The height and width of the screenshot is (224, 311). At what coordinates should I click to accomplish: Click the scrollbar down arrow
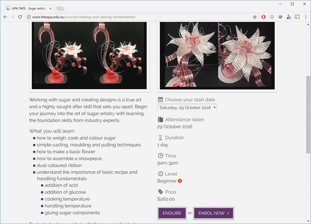(x=308, y=221)
